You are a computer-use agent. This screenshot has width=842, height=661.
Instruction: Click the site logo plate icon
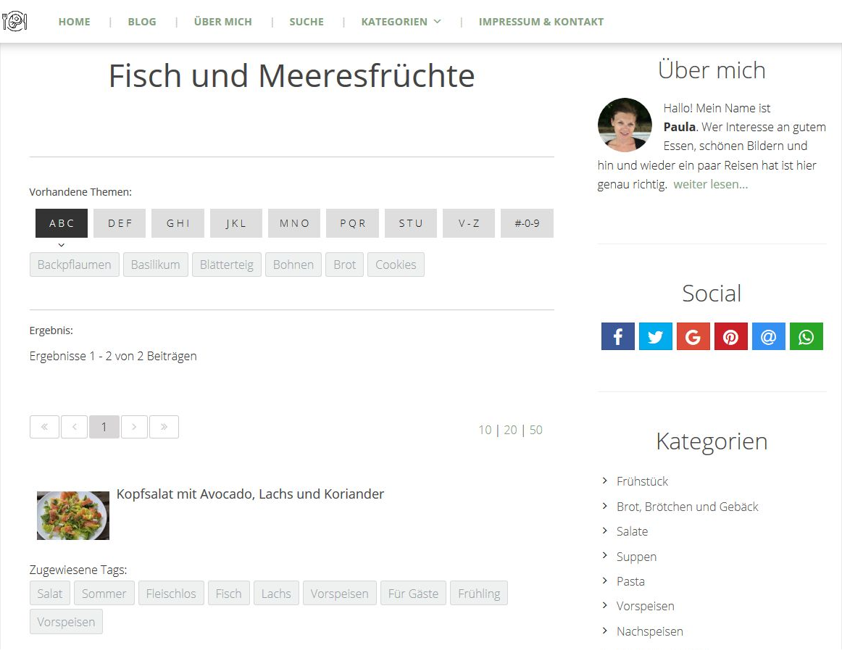coord(14,22)
